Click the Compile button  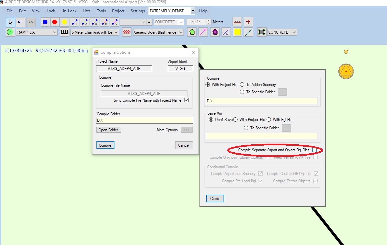pos(105,145)
